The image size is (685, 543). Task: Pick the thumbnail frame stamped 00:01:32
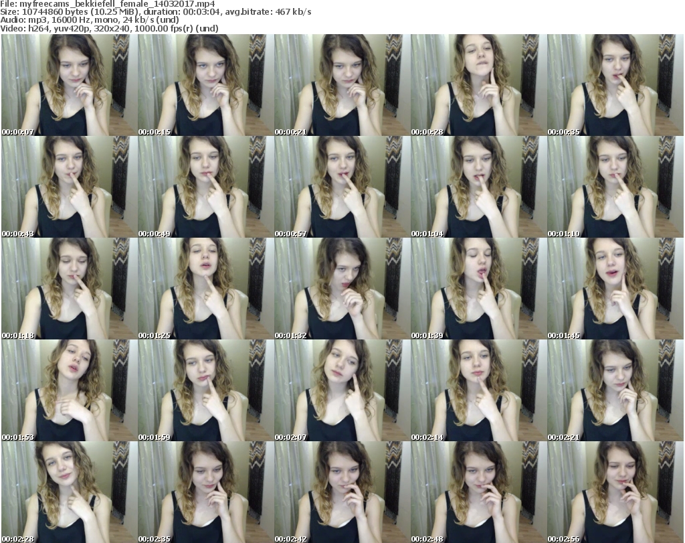pyautogui.click(x=342, y=289)
